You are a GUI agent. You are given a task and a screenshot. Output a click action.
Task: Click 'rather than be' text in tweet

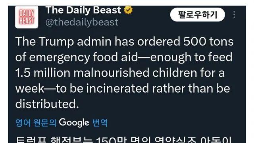pyautogui.click(x=191, y=88)
